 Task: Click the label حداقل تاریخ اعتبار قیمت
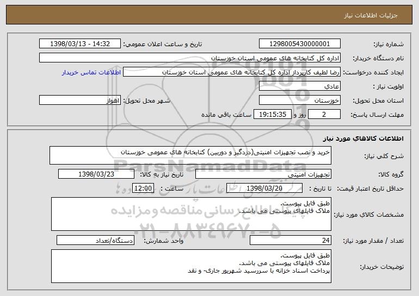(370, 188)
